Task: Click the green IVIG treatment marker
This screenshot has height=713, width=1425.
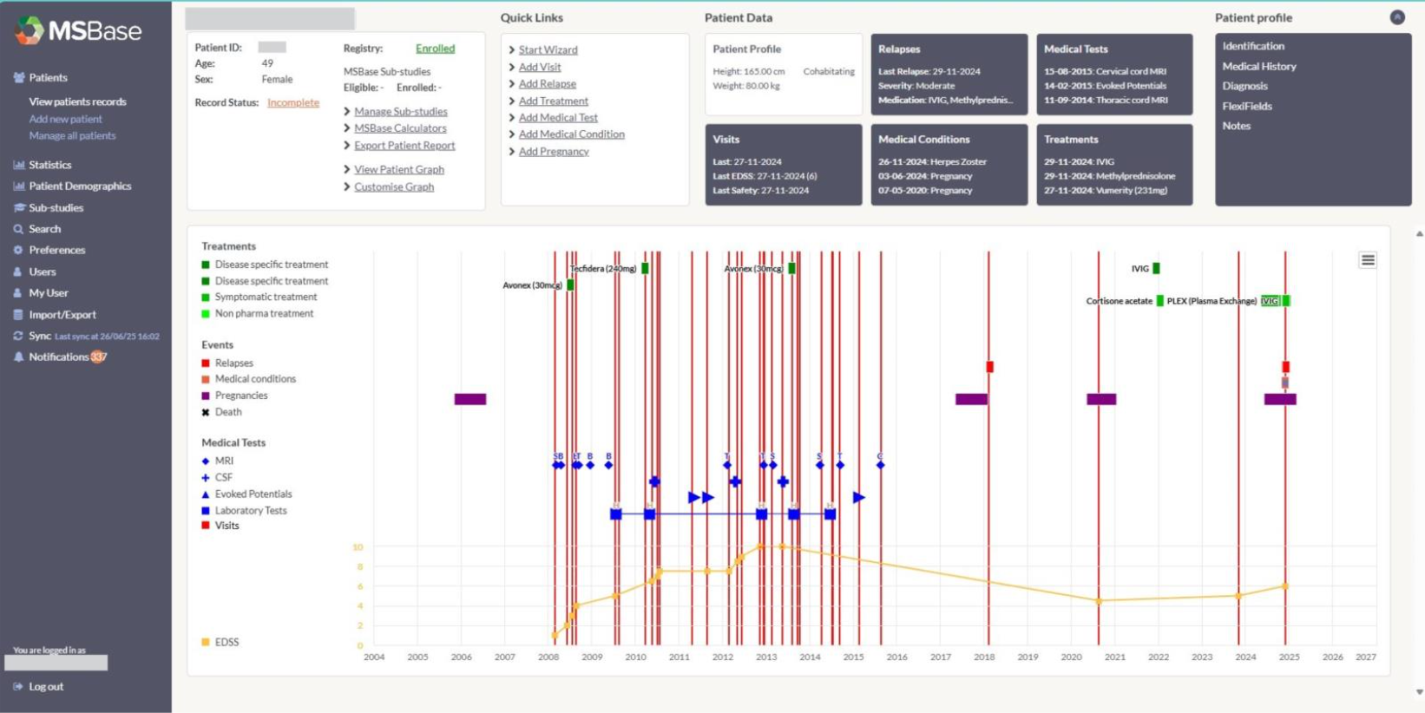Action: pos(1156,269)
